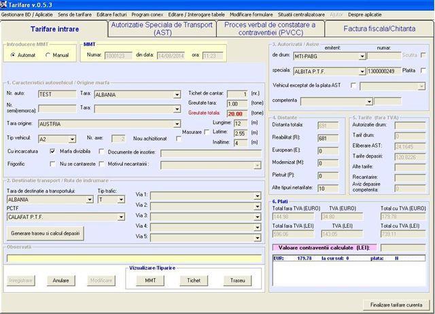Click Alte tipuri netarifate field showing 10

coord(328,189)
